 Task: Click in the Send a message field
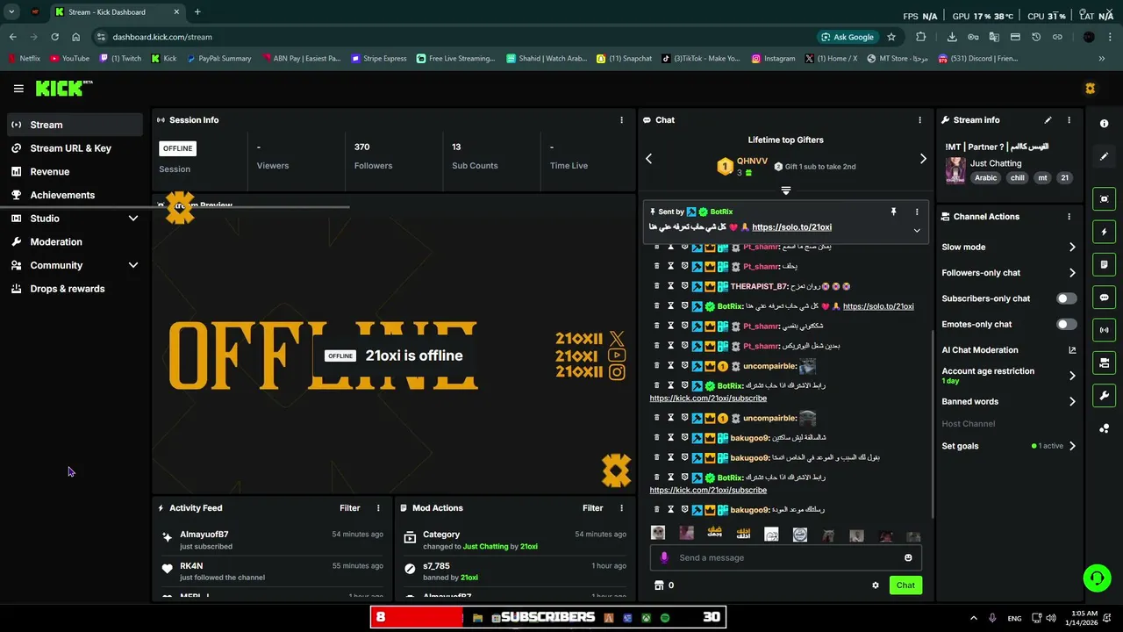(x=785, y=557)
